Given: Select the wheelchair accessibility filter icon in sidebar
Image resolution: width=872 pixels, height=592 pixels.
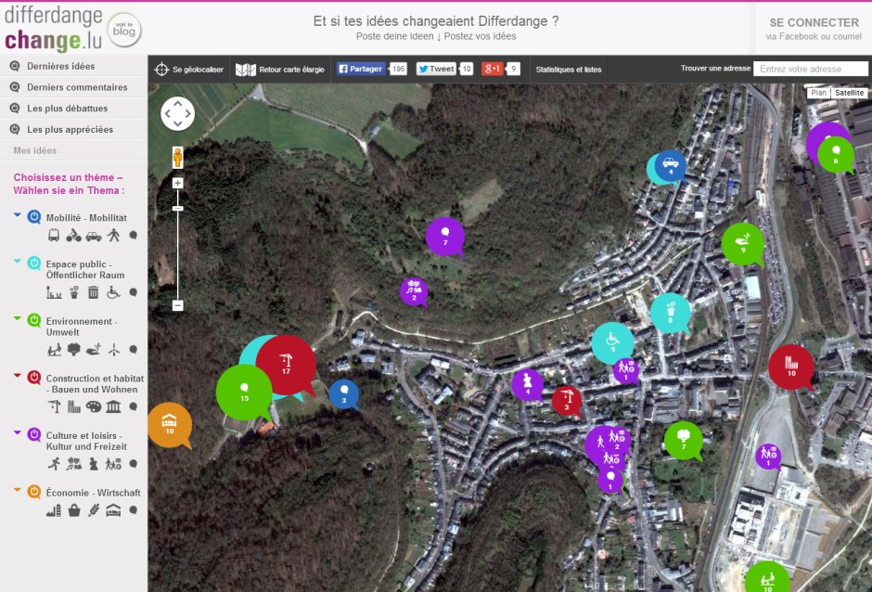Looking at the screenshot, I should tap(113, 293).
